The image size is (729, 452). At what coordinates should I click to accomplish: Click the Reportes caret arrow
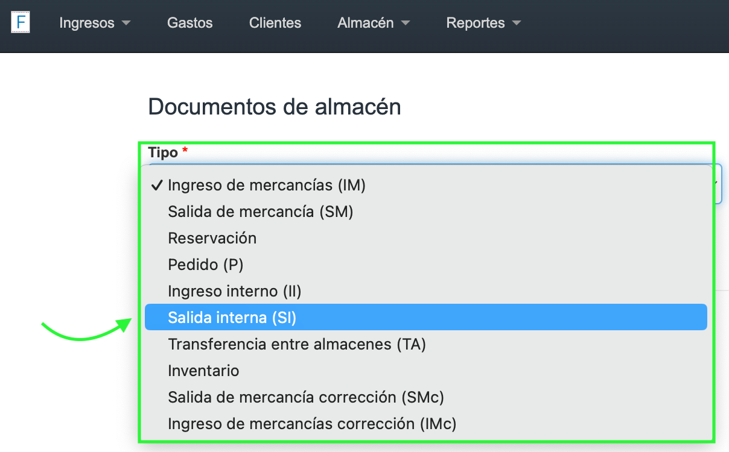pos(516,24)
